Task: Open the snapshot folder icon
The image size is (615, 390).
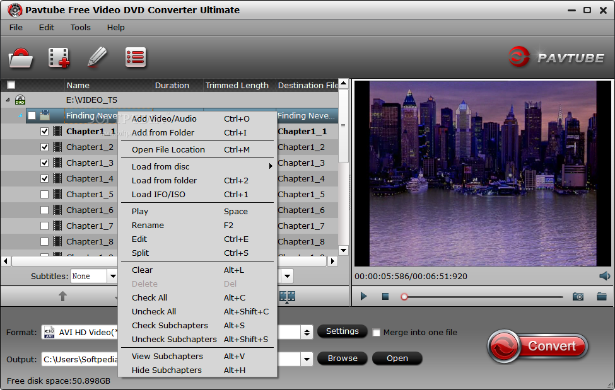Action: (602, 296)
